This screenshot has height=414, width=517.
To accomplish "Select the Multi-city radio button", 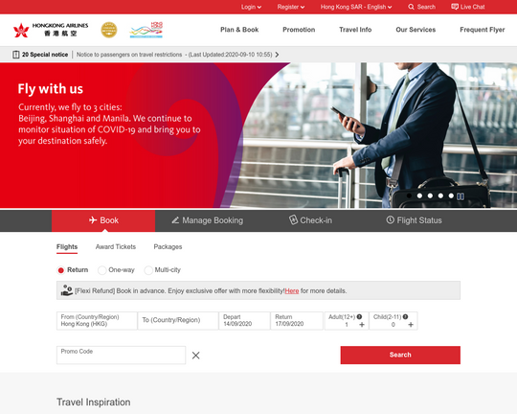I will pos(148,270).
